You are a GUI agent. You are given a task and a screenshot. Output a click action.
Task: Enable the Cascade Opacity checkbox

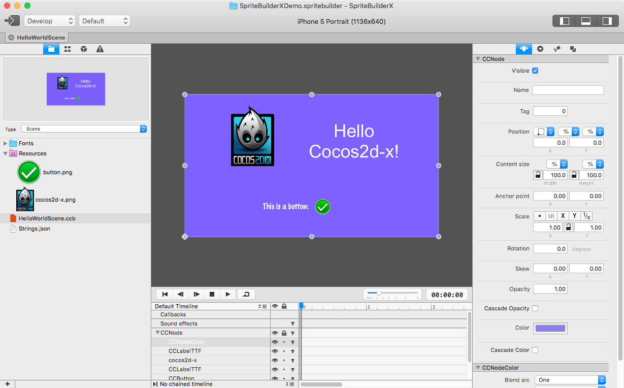[x=535, y=308]
